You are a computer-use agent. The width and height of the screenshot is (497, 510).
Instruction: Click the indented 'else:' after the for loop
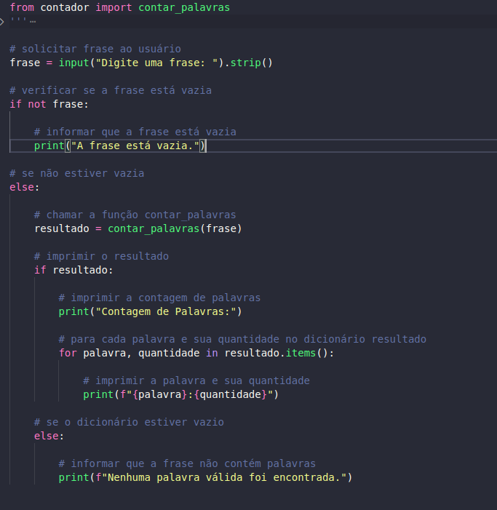coord(49,437)
